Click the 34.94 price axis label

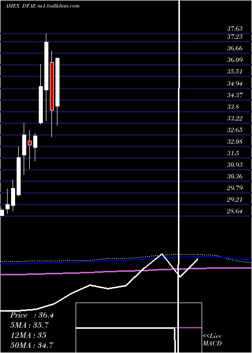235,84
